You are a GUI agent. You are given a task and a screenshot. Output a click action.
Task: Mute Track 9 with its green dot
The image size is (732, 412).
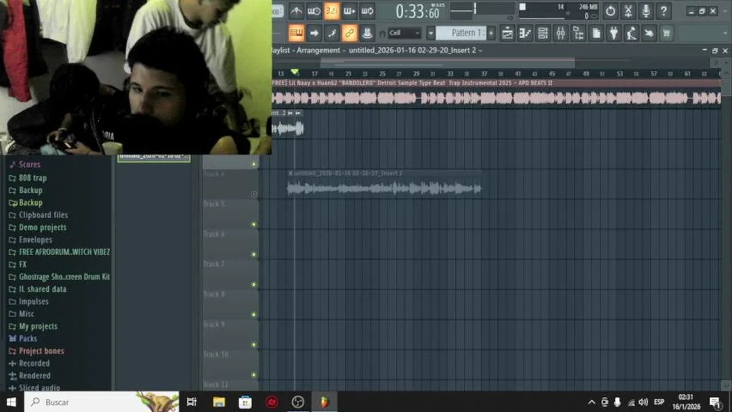point(254,345)
